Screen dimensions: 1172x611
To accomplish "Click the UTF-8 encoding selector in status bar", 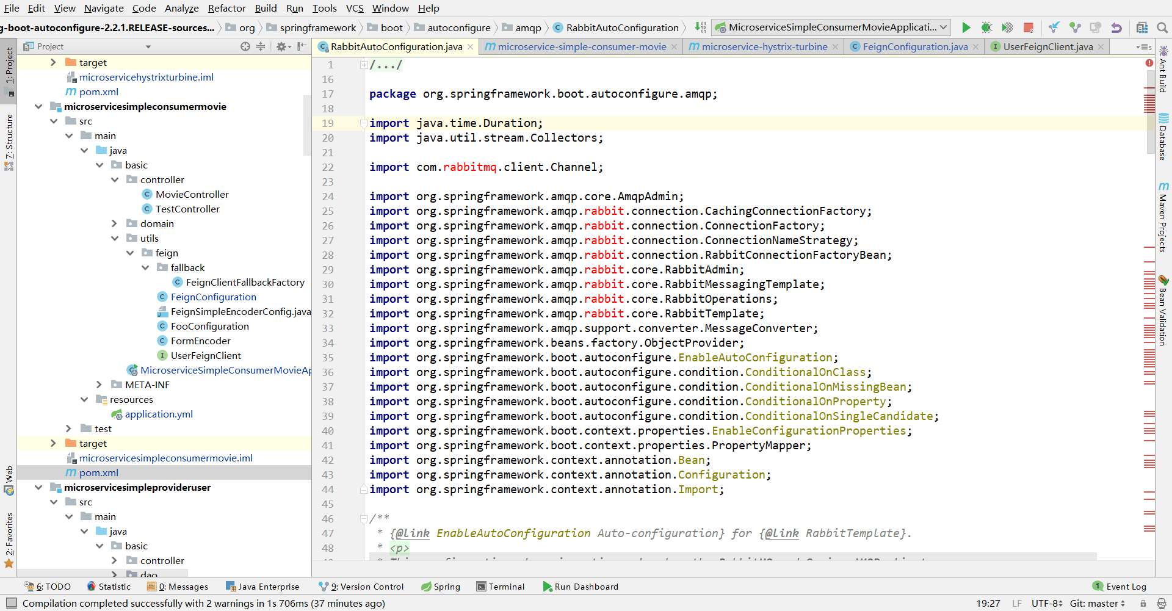I will click(x=1047, y=603).
